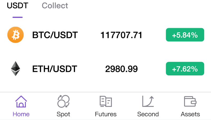Tap the Second label in bottom navigation

coord(148,114)
